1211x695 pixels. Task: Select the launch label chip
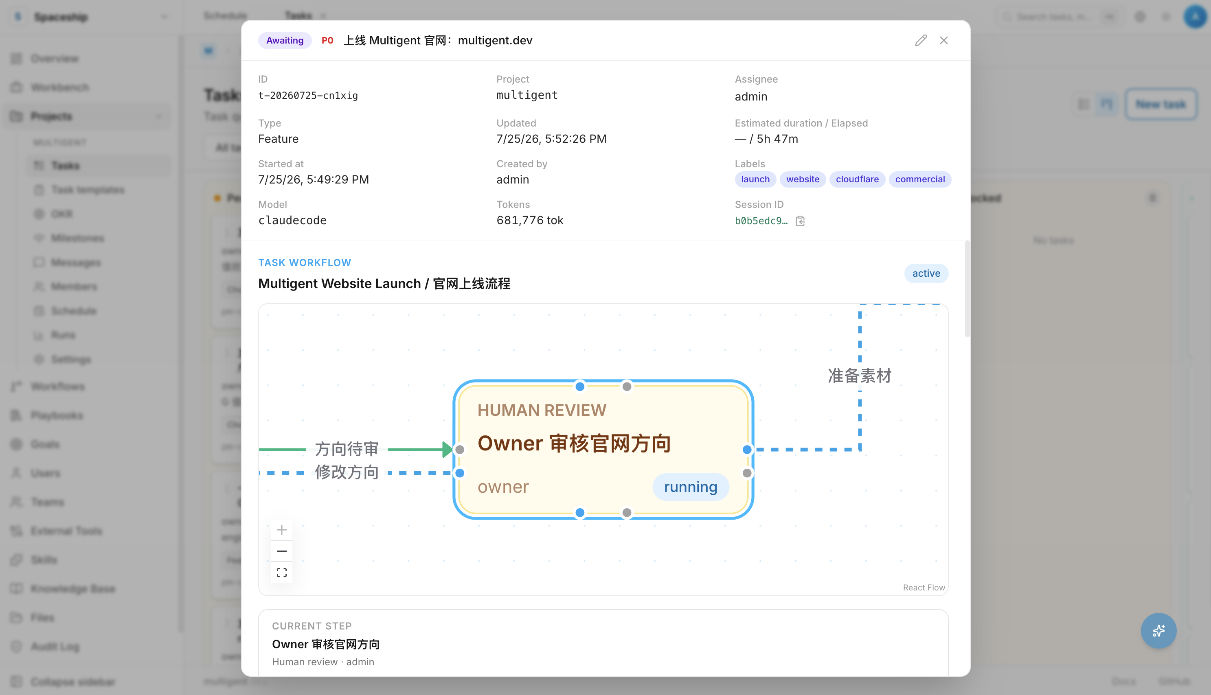click(755, 179)
